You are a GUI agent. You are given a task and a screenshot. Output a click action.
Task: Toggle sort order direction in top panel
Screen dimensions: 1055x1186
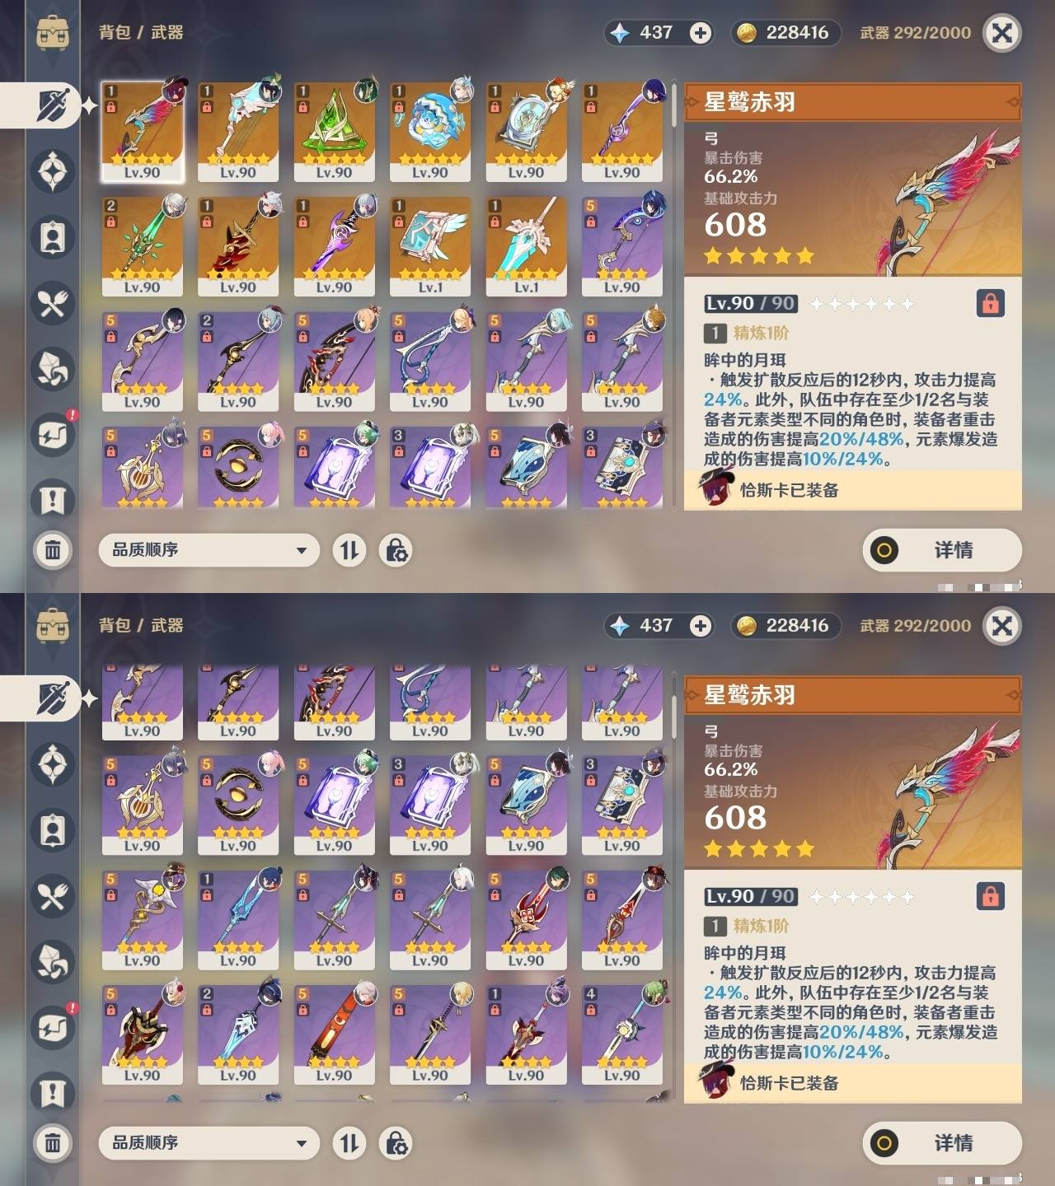pyautogui.click(x=349, y=550)
